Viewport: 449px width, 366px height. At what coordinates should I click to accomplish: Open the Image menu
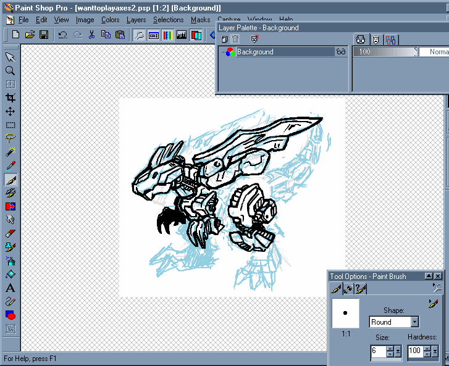[x=85, y=20]
